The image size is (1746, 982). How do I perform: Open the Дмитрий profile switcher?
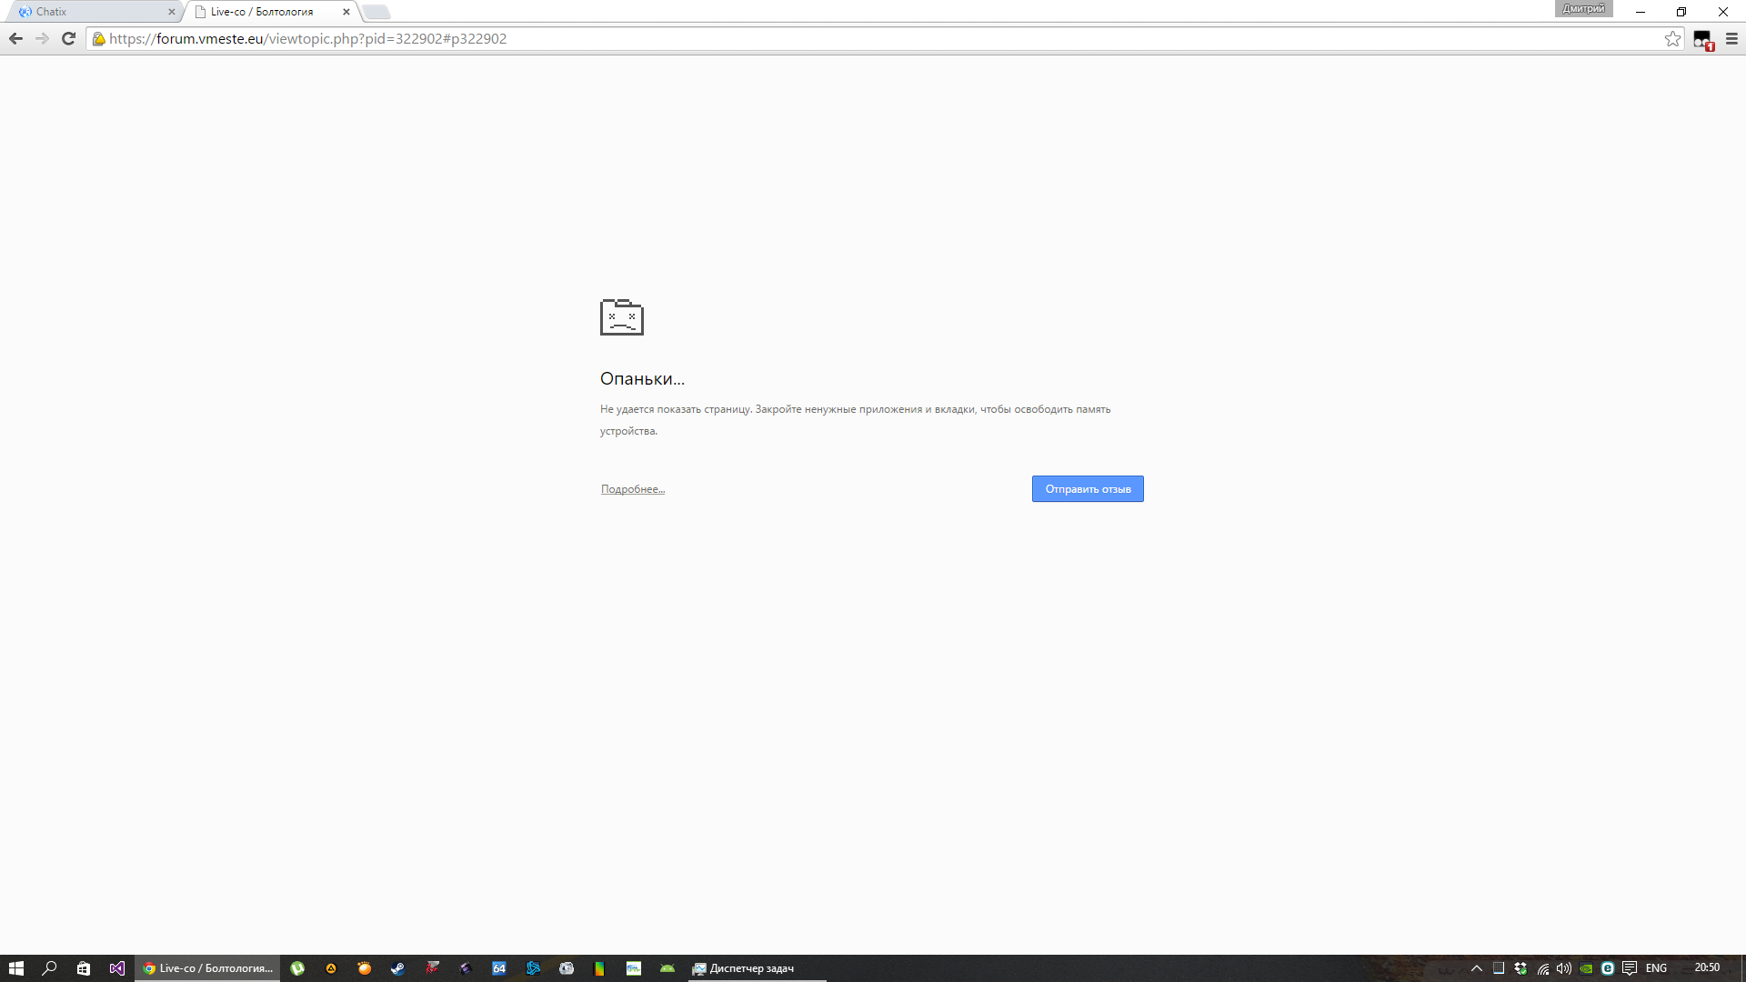[1583, 9]
